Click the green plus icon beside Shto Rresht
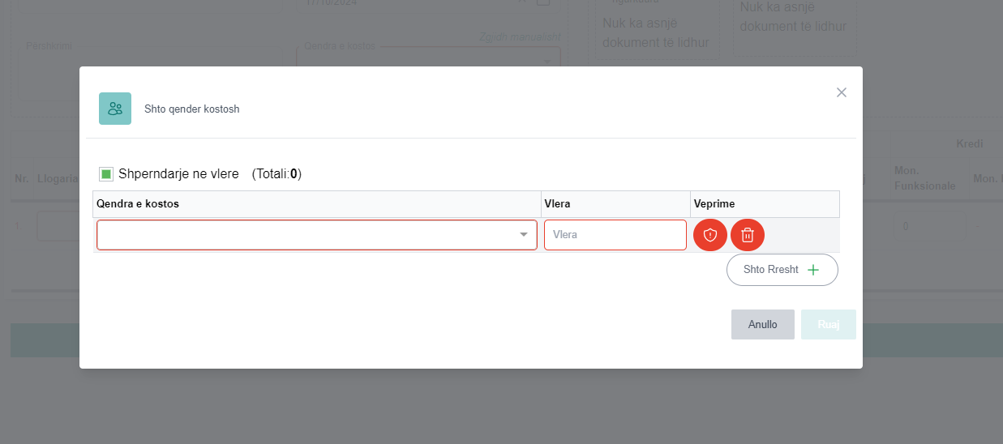This screenshot has width=1003, height=444. click(x=813, y=270)
